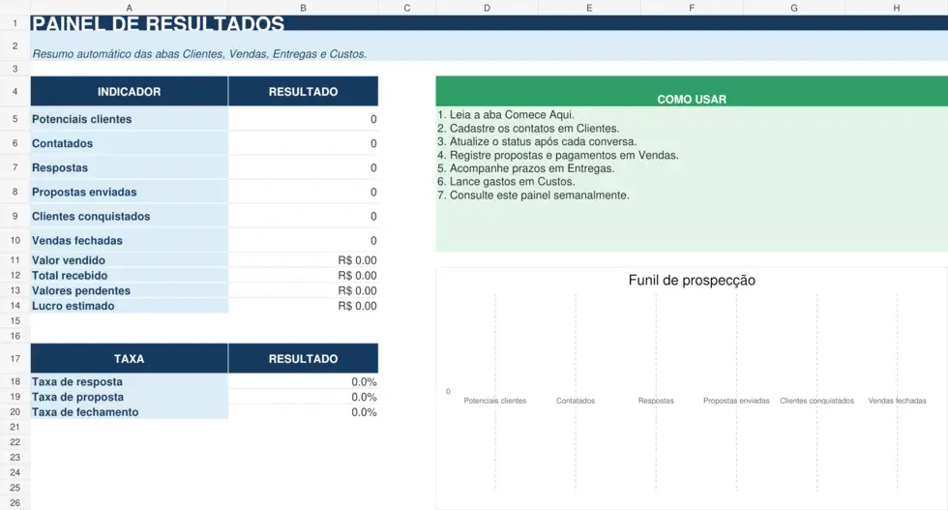Click the chart axis label Propostas enviadas
The width and height of the screenshot is (948, 510).
click(x=736, y=401)
